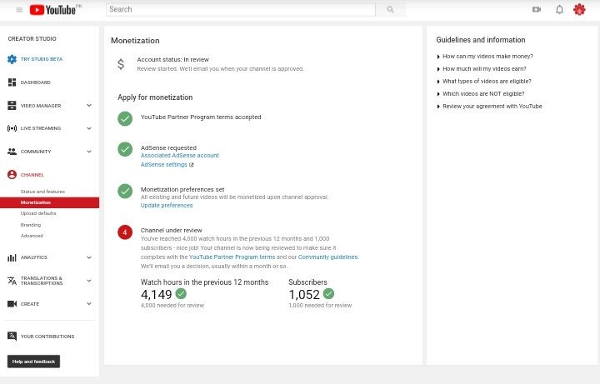600x384 pixels.
Task: Click the Create video camera icon
Action: [x=12, y=304]
